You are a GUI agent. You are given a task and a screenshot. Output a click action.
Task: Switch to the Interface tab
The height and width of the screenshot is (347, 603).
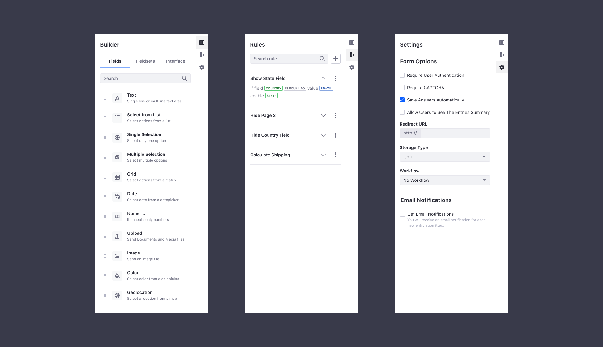point(176,61)
